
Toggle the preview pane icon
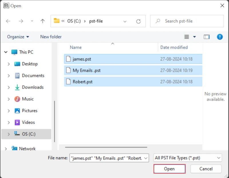point(207,37)
